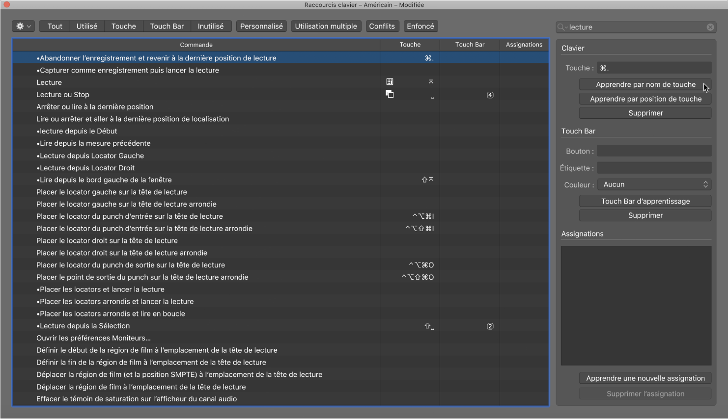Image resolution: width=728 pixels, height=419 pixels.
Task: Click Touch Bar badge 2 for Lecture depuis la Sélection
Action: [490, 326]
